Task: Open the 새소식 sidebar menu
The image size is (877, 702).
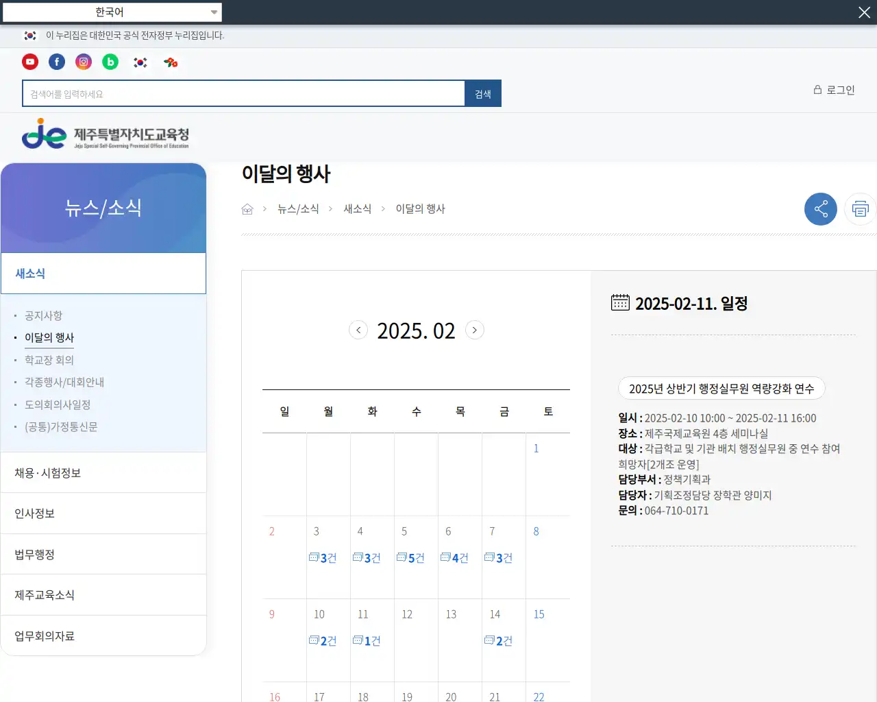Action: (103, 274)
